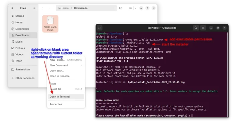
Task: Minimize the Terminal window
Action: pos(211,28)
